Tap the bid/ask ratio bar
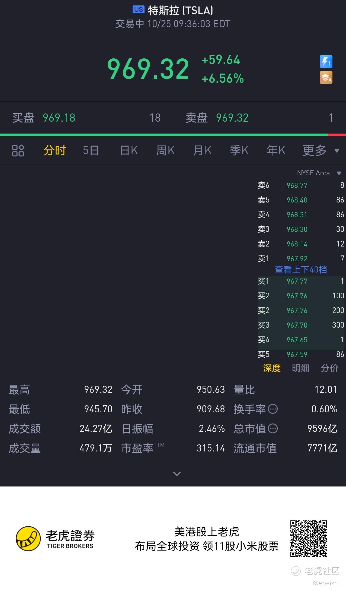Image resolution: width=346 pixels, height=591 pixels. pos(173,135)
